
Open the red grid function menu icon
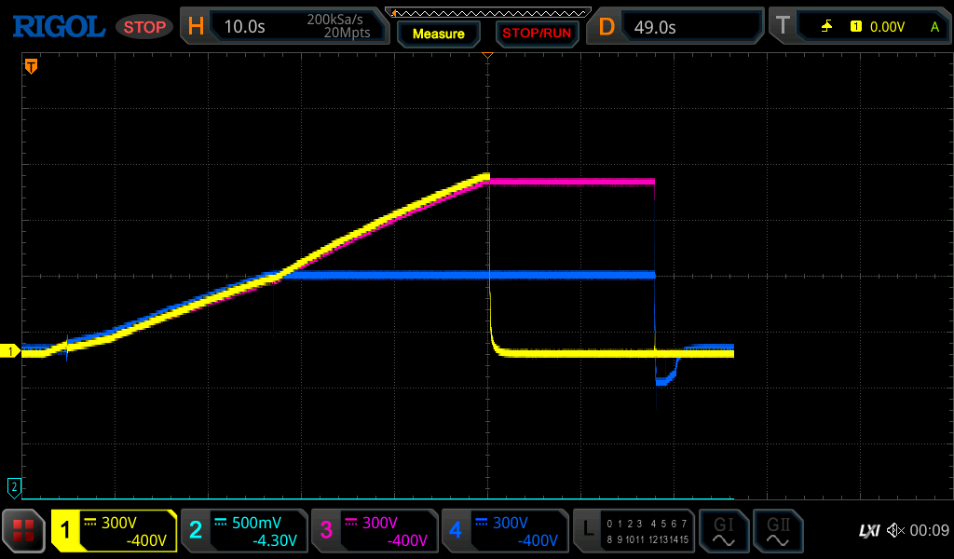24,531
